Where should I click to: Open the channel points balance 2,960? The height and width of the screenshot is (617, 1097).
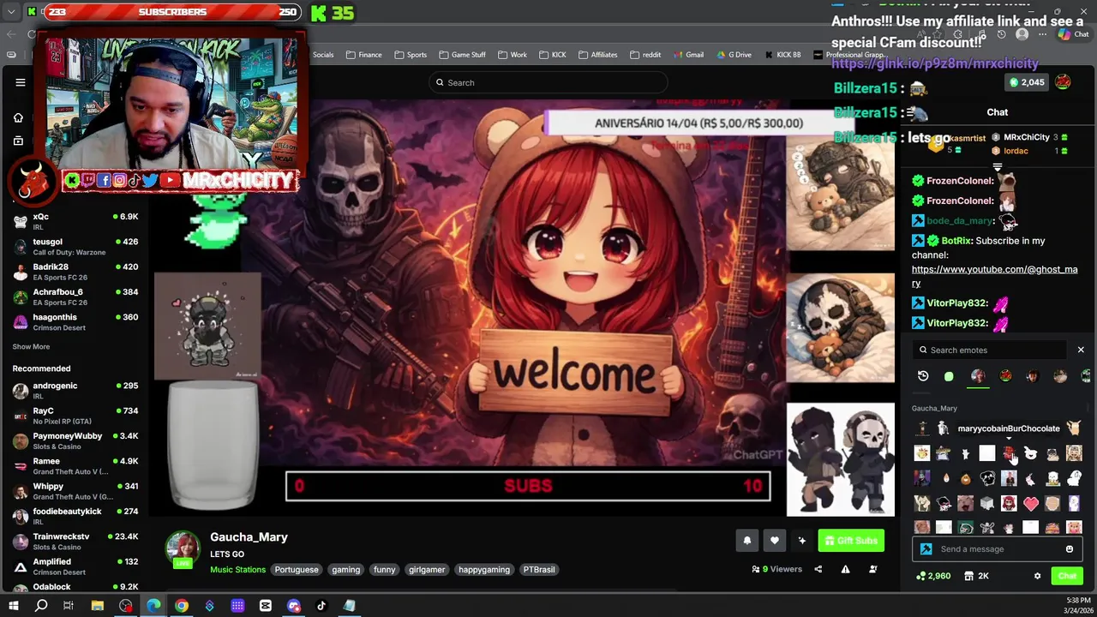933,576
